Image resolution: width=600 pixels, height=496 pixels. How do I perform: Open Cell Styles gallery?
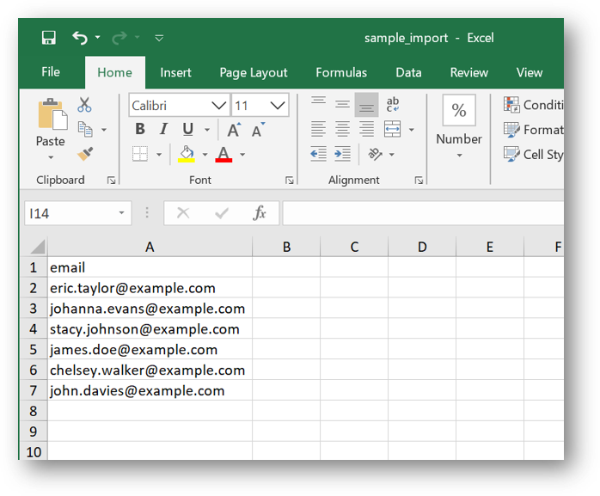[534, 154]
